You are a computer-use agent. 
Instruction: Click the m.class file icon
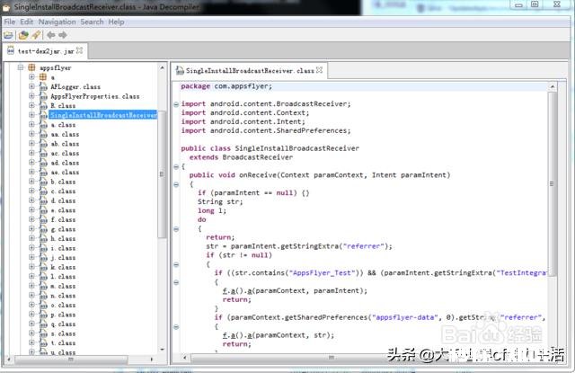coord(43,287)
